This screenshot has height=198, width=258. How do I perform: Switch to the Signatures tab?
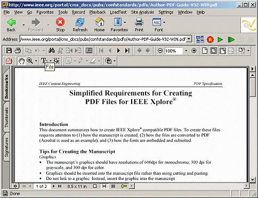coord(6,147)
